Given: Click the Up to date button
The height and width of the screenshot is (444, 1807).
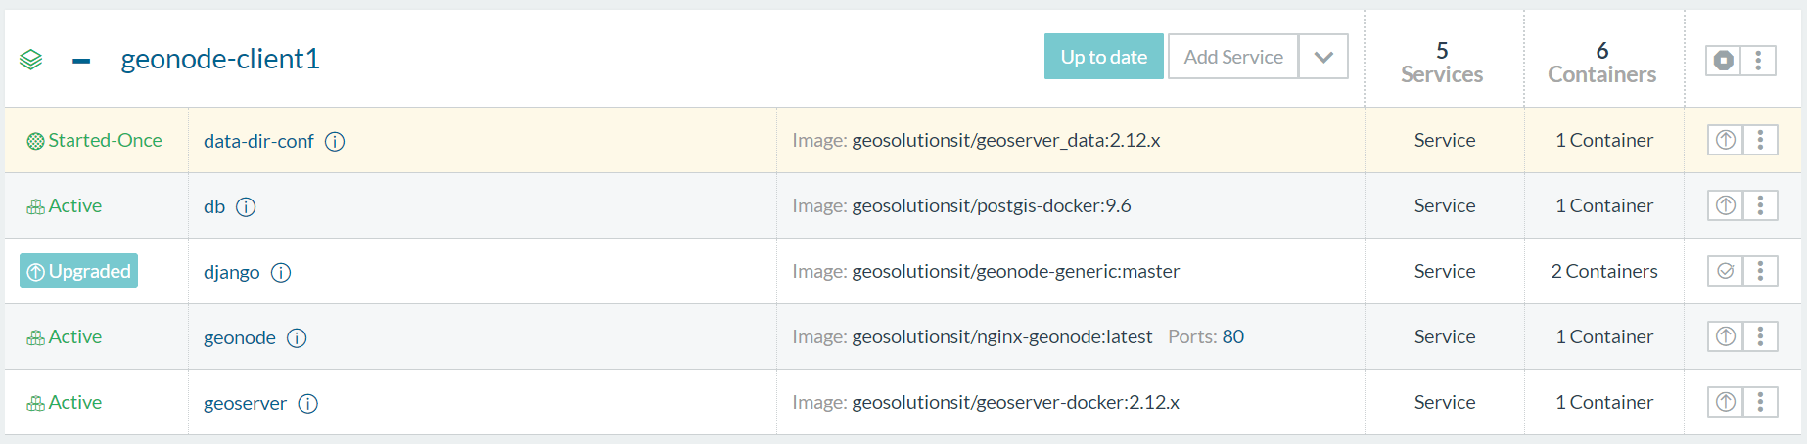Looking at the screenshot, I should coord(1103,57).
